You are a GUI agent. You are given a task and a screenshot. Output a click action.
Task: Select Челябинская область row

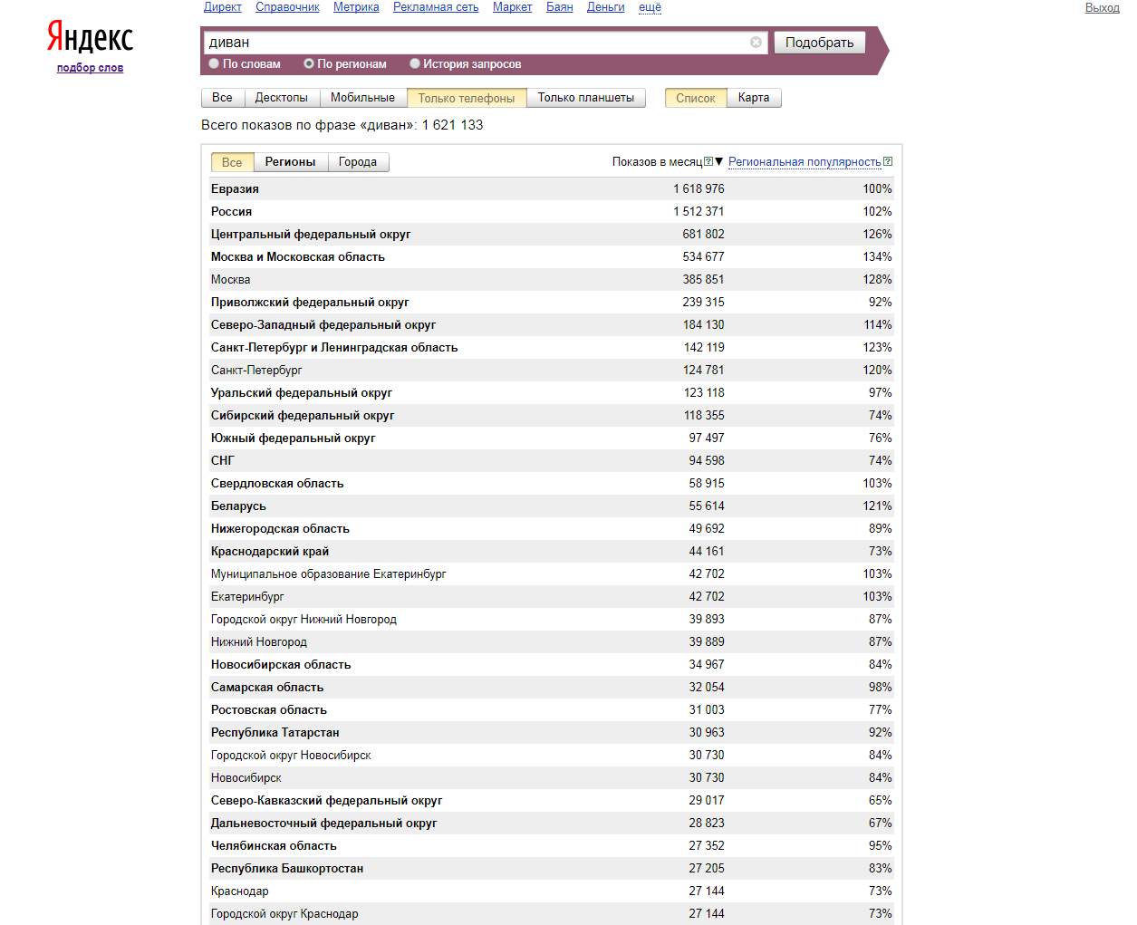pyautogui.click(x=552, y=845)
